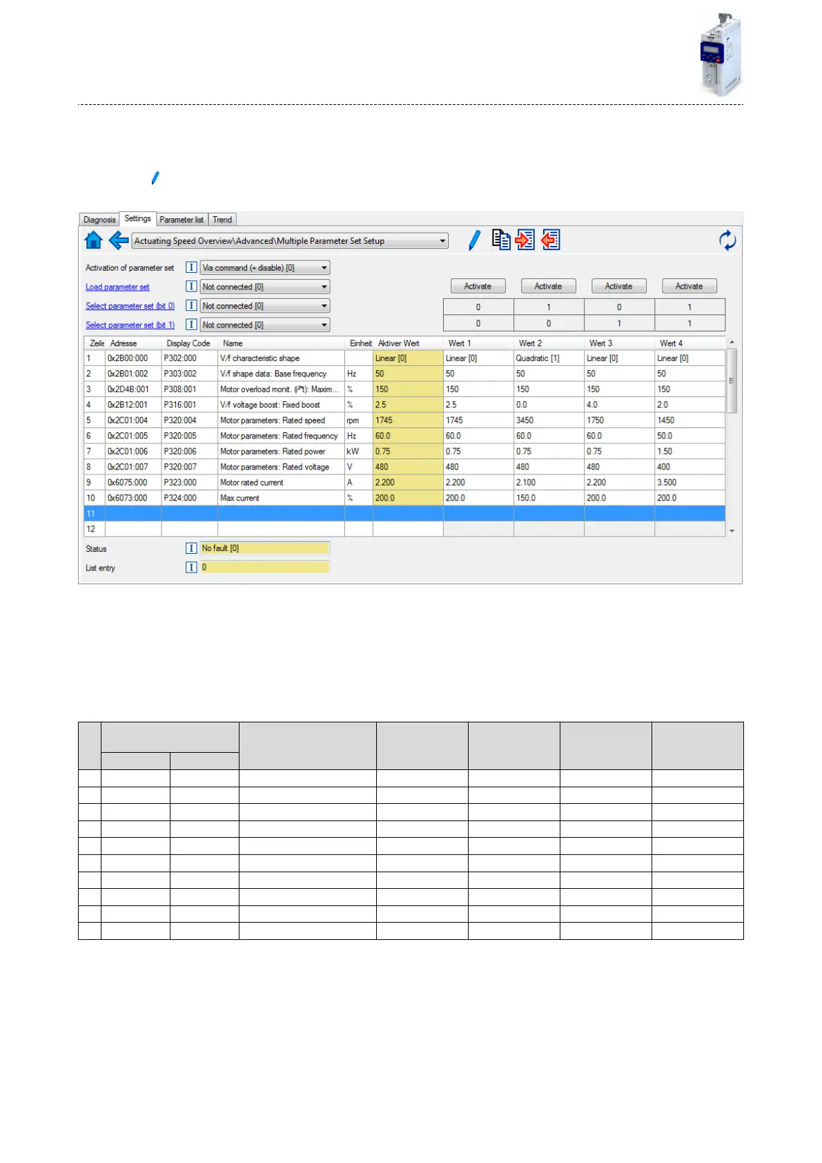Click info icon beside Activation of parameter set

pos(191,267)
